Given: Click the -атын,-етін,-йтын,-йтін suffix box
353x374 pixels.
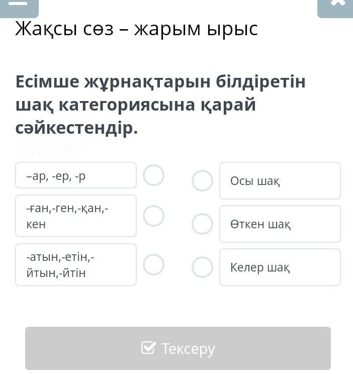Looking at the screenshot, I should click(76, 264).
